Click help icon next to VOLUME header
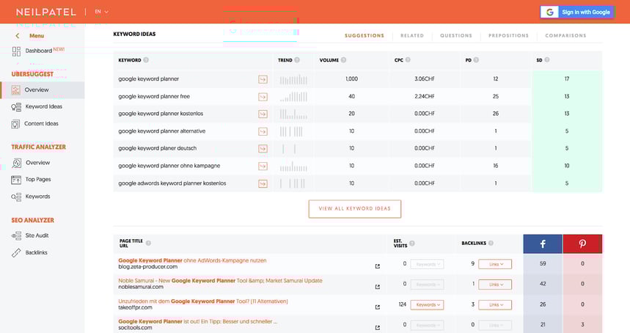The height and width of the screenshot is (333, 630). point(343,60)
